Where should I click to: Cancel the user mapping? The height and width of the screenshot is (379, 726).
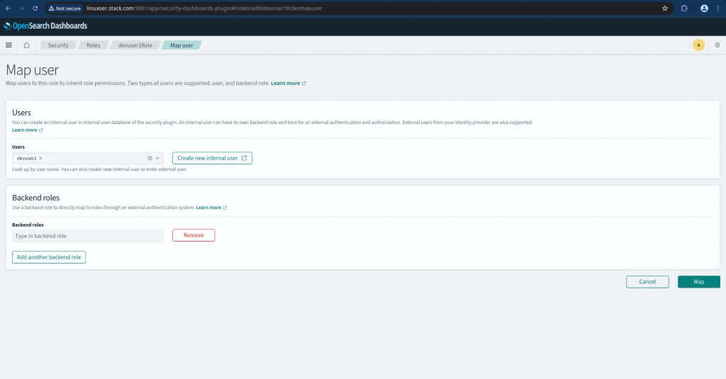[x=647, y=282]
